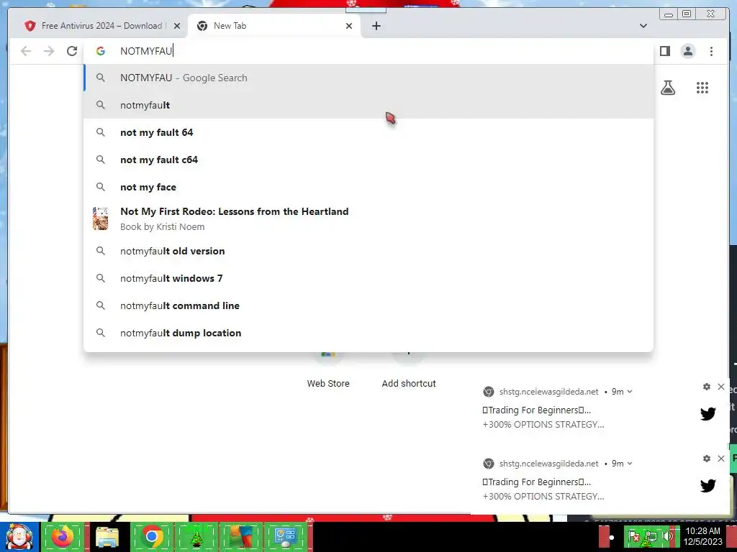The image size is (737, 552).
Task: Click the Not My First Rodeo book cover thumbnail
Action: click(x=100, y=218)
